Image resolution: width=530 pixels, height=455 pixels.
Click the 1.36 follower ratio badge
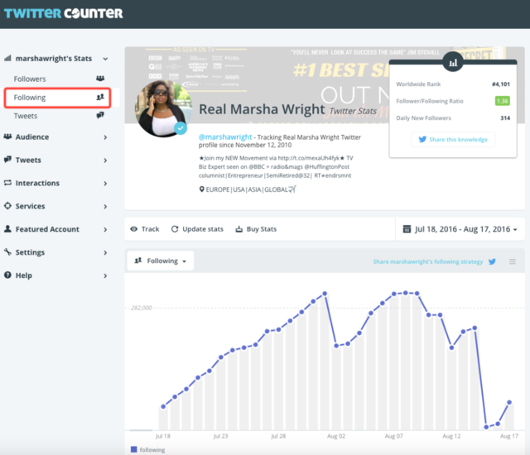pyautogui.click(x=503, y=101)
